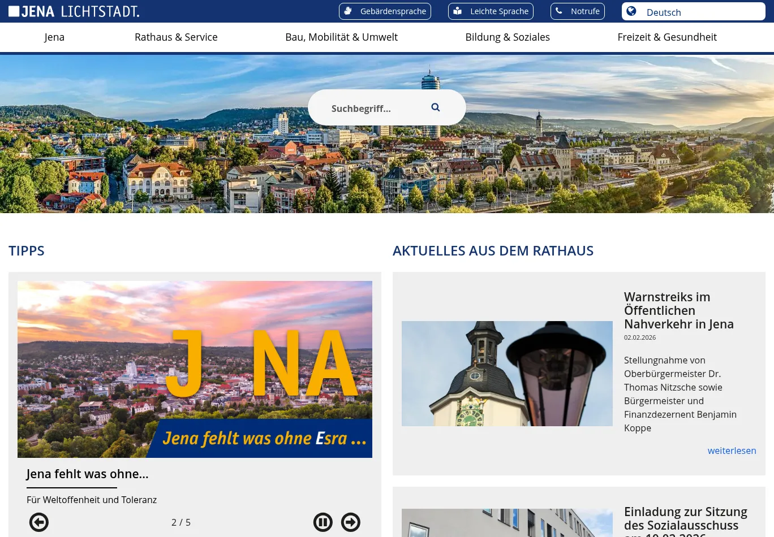This screenshot has width=774, height=537.
Task: Focus the Suchbegriff search field
Action: [x=373, y=109]
